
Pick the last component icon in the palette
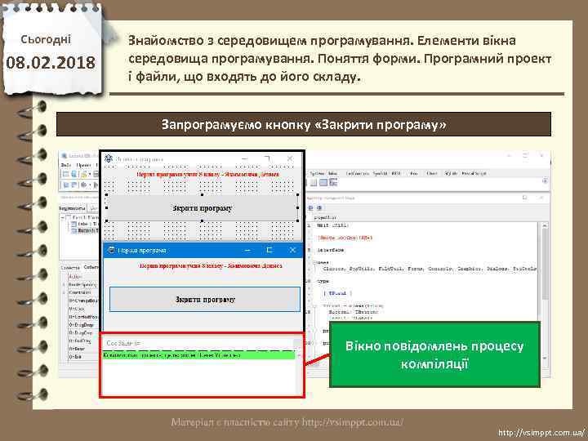[x=332, y=183]
